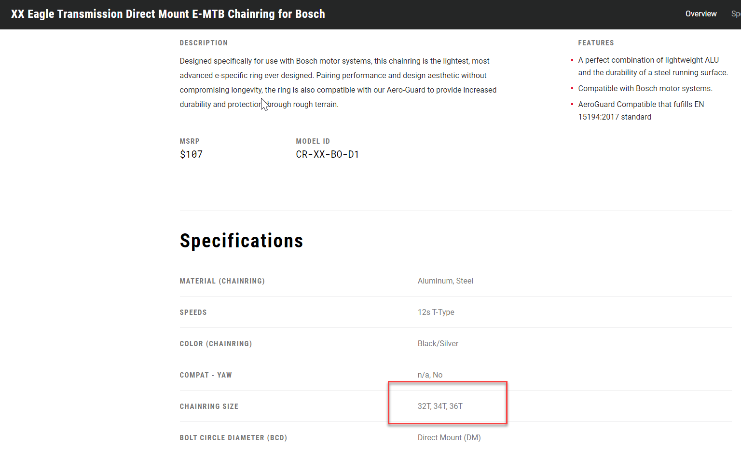Click the MSRP price $107
Viewport: 741px width, 460px height.
(191, 154)
